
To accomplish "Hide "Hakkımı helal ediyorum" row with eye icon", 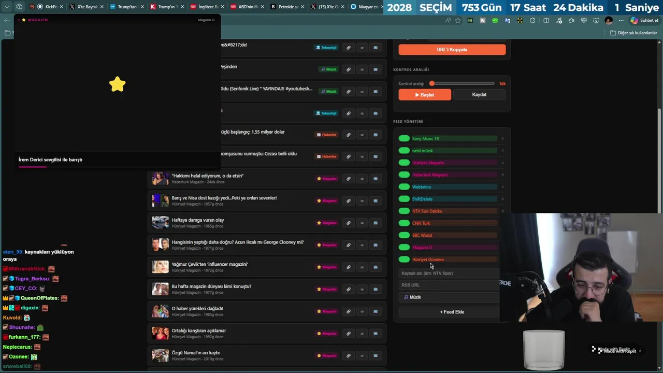I will coord(362,179).
